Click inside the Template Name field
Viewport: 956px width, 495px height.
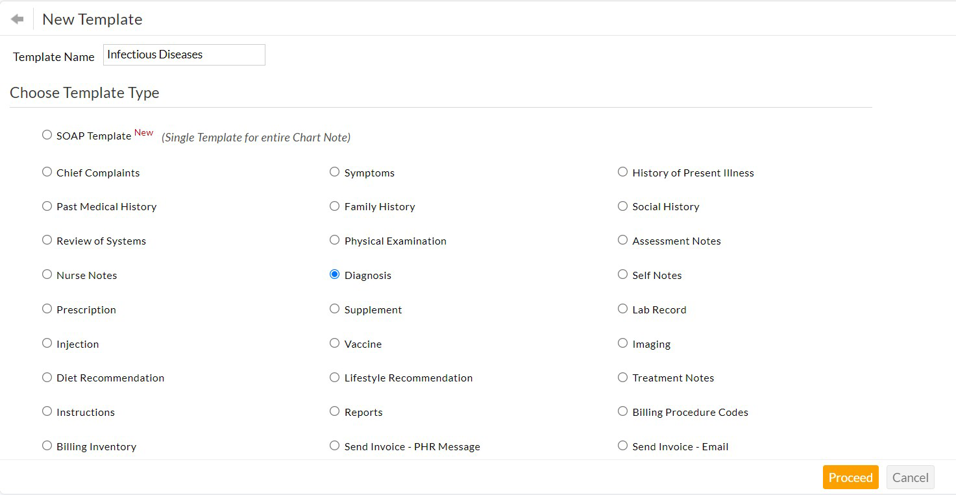click(184, 54)
